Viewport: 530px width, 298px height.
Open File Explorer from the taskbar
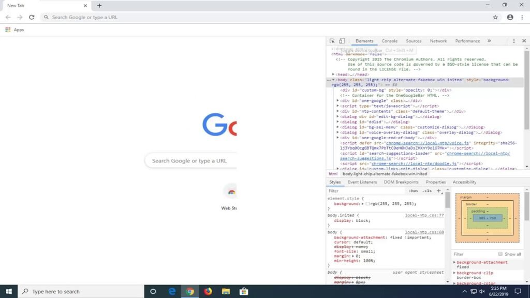pos(226,291)
